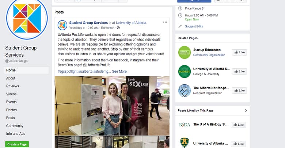The image size is (285, 148).
Task: Open the photo of two students at booth
Action: point(112,106)
